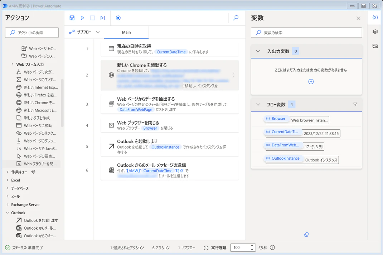
Task: Run the flow with the play icon
Action: click(82, 18)
